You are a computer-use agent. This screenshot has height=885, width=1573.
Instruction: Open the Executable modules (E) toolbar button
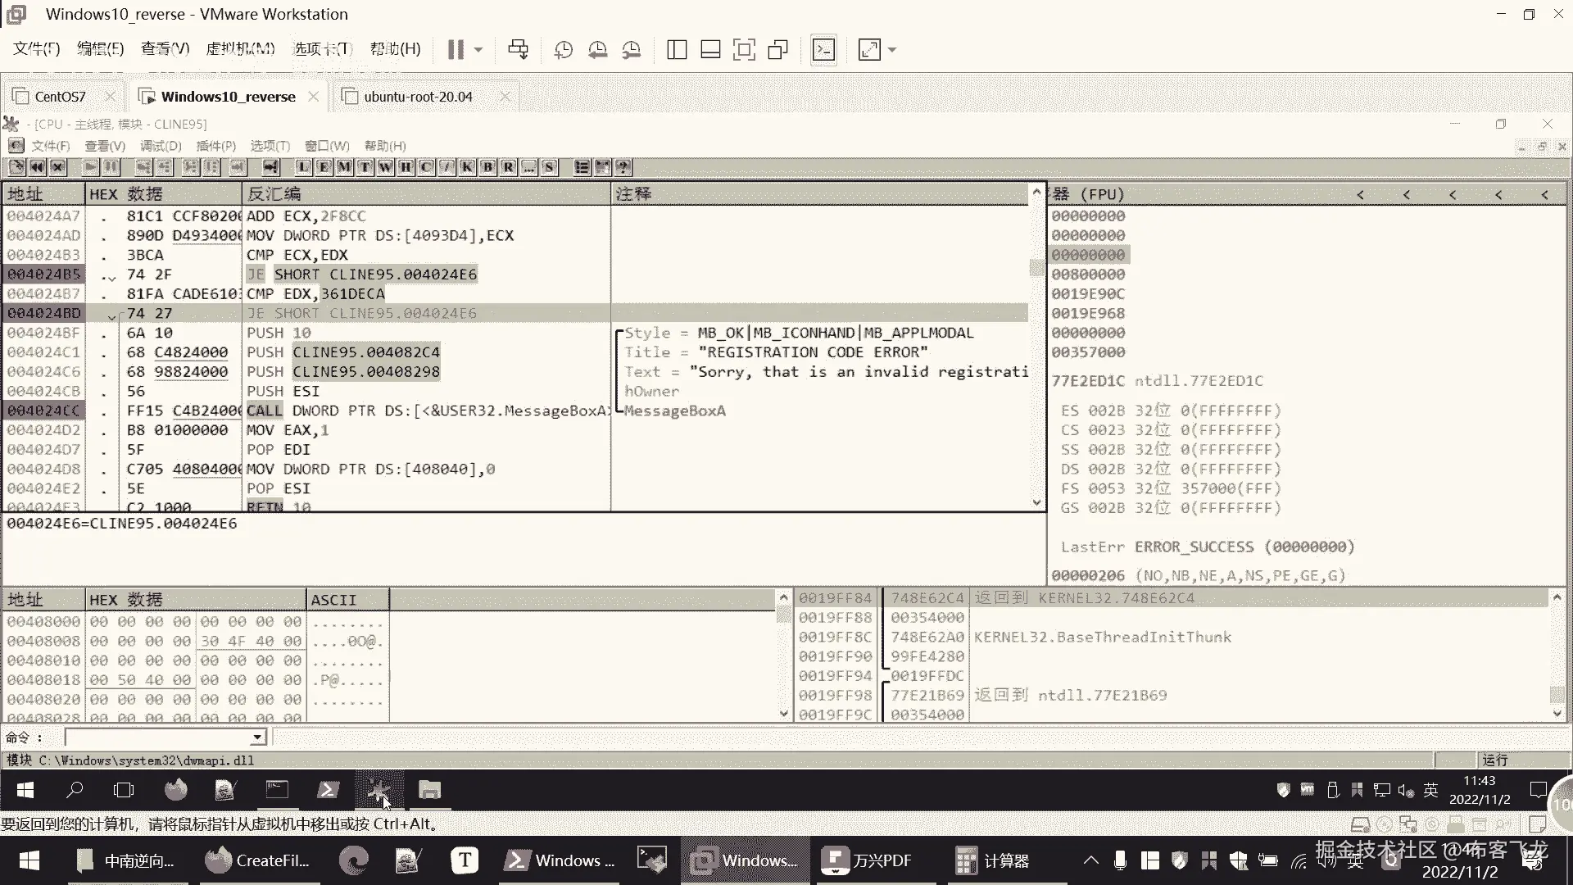(x=324, y=167)
